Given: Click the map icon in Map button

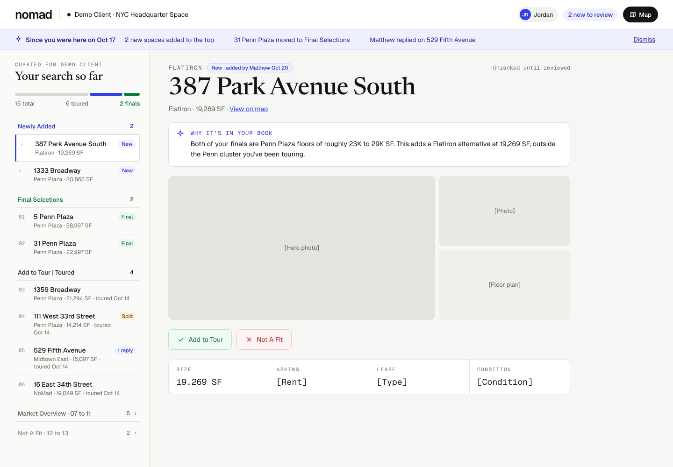Looking at the screenshot, I should point(633,14).
